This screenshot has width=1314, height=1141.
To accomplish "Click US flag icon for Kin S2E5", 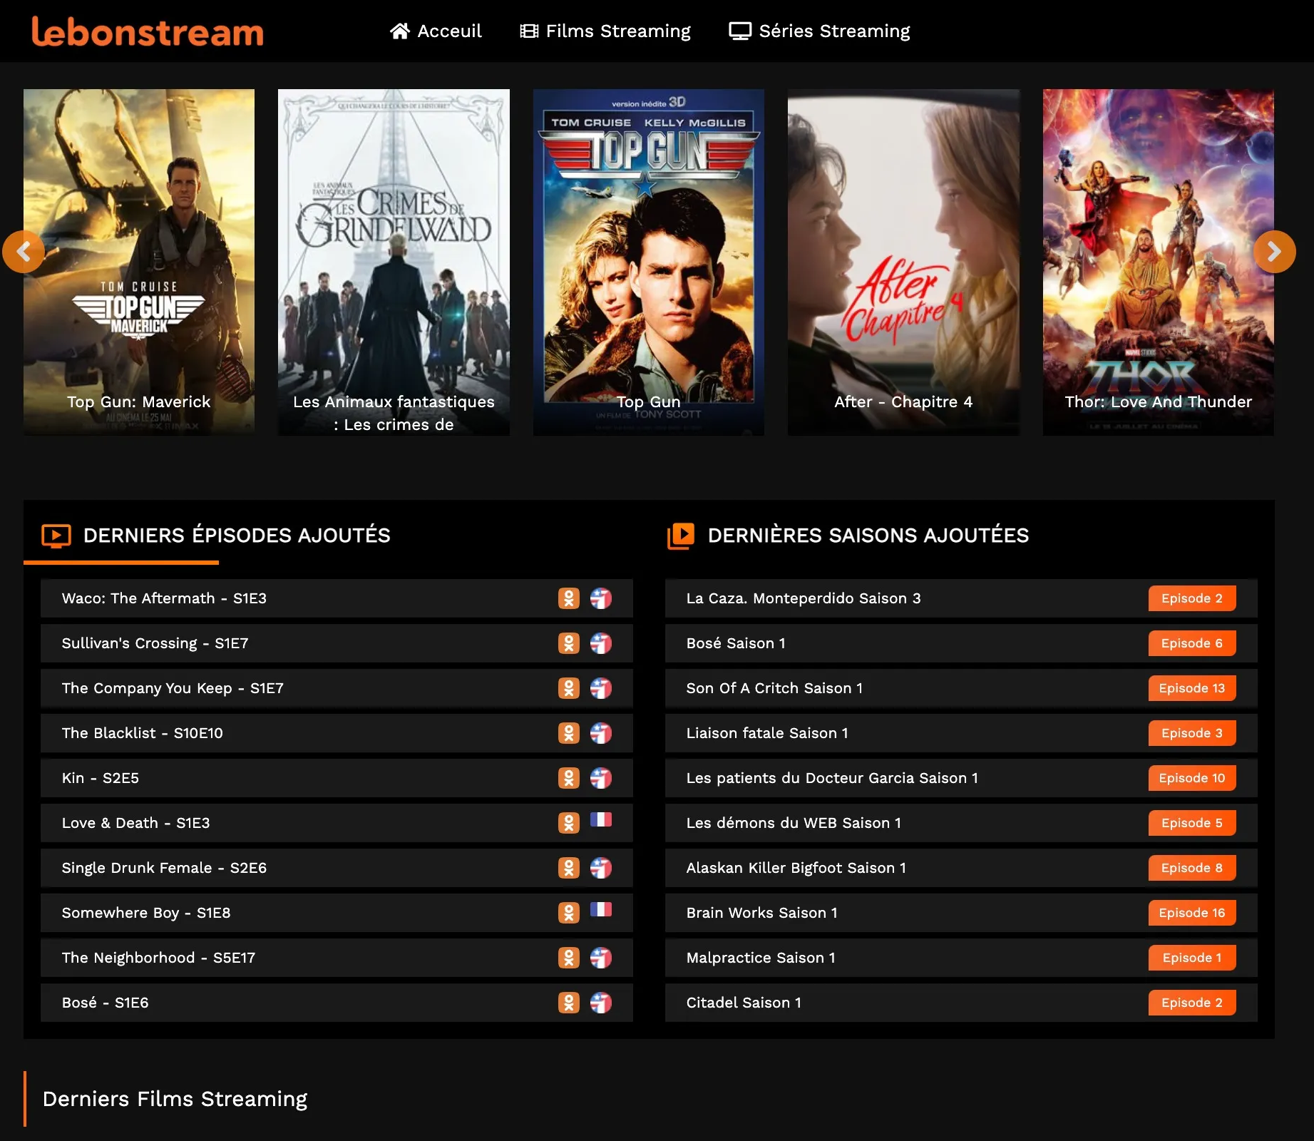I will tap(601, 778).
